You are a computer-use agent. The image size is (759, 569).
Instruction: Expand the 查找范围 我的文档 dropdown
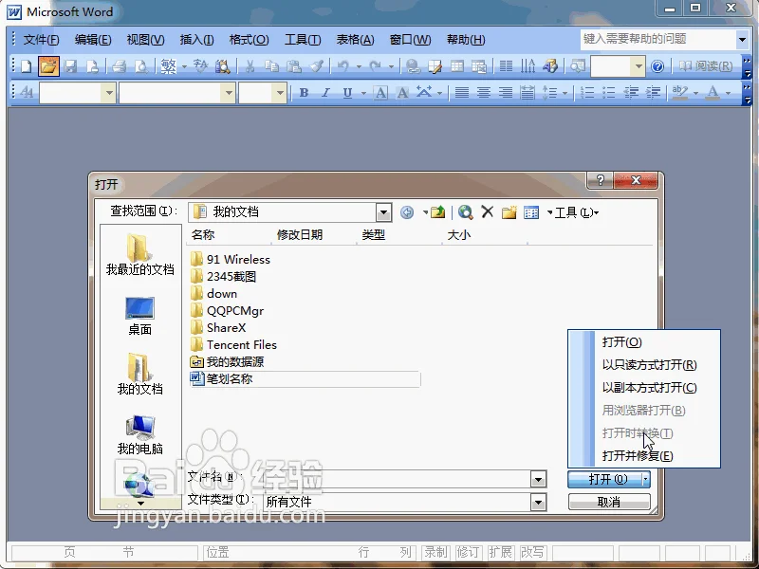pyautogui.click(x=383, y=212)
